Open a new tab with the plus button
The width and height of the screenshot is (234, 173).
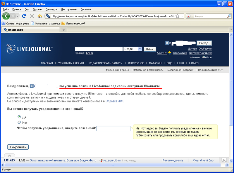pyautogui.click(x=63, y=30)
